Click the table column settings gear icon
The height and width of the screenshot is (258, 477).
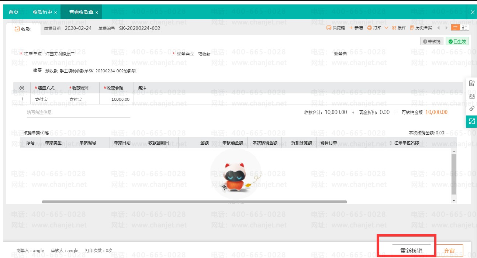click(x=22, y=88)
